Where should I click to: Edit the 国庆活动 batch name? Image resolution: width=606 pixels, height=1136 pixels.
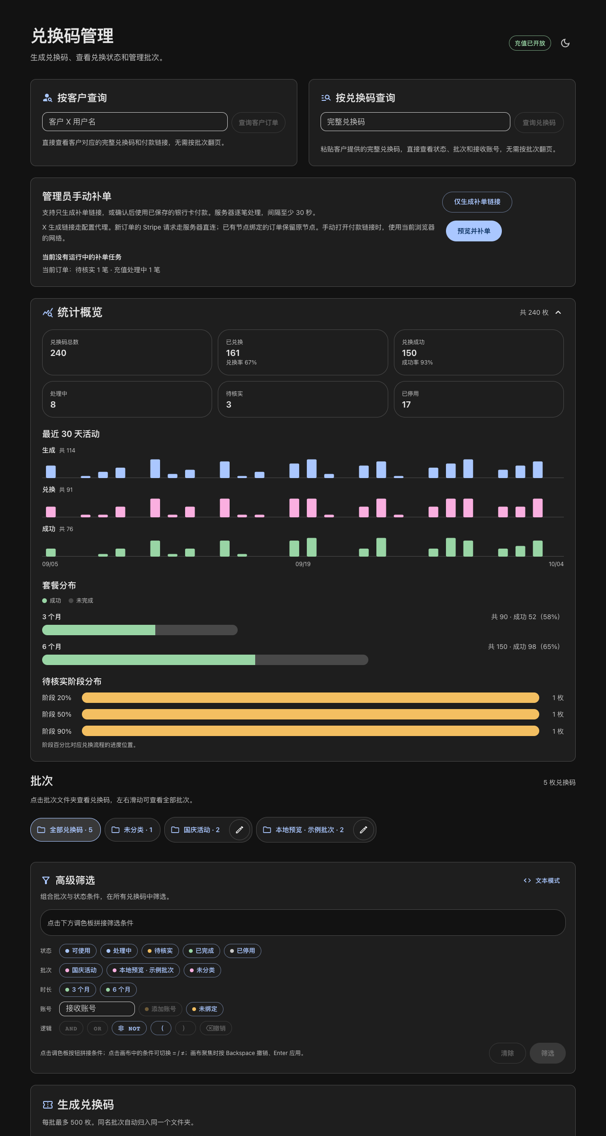coord(240,830)
